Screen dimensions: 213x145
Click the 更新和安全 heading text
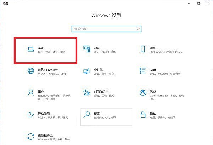[x=45, y=135]
